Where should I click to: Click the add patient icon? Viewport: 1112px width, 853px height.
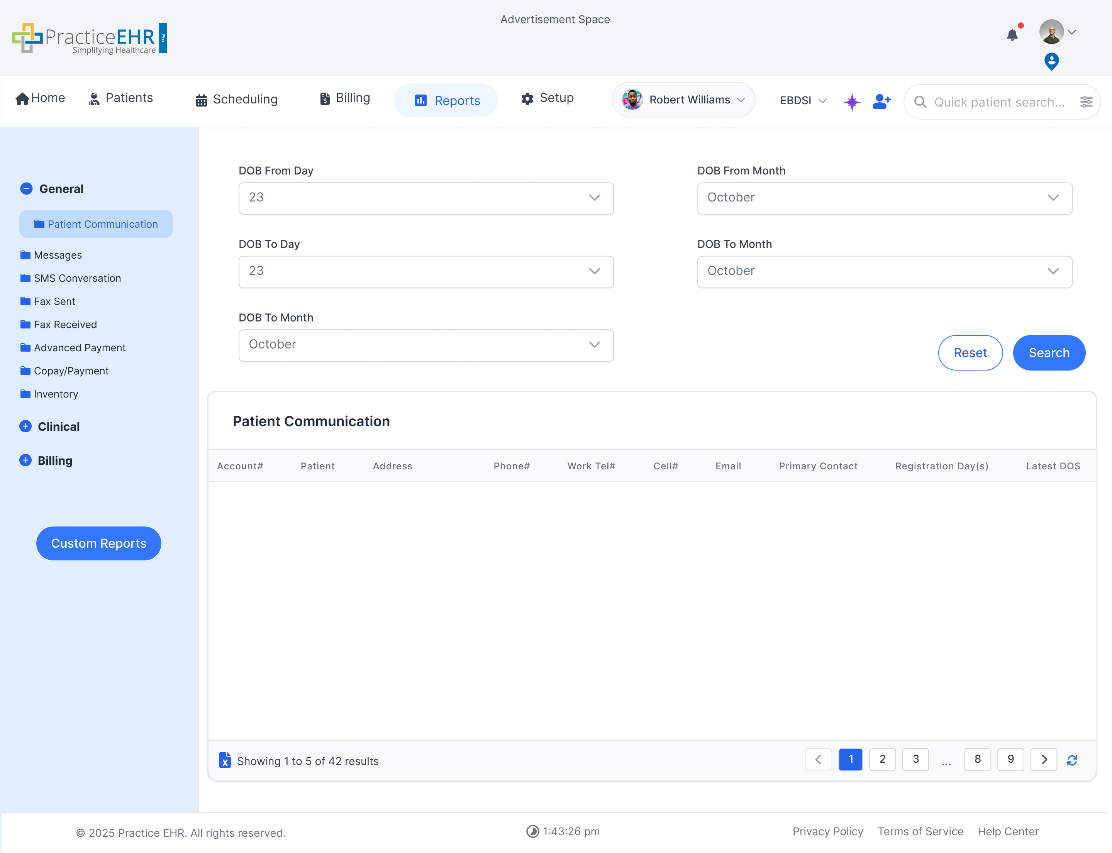click(x=881, y=102)
